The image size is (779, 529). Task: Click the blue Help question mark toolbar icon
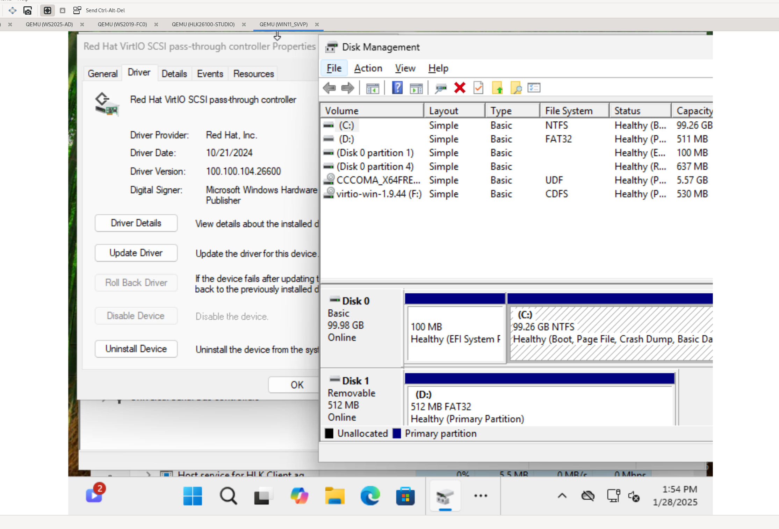397,88
